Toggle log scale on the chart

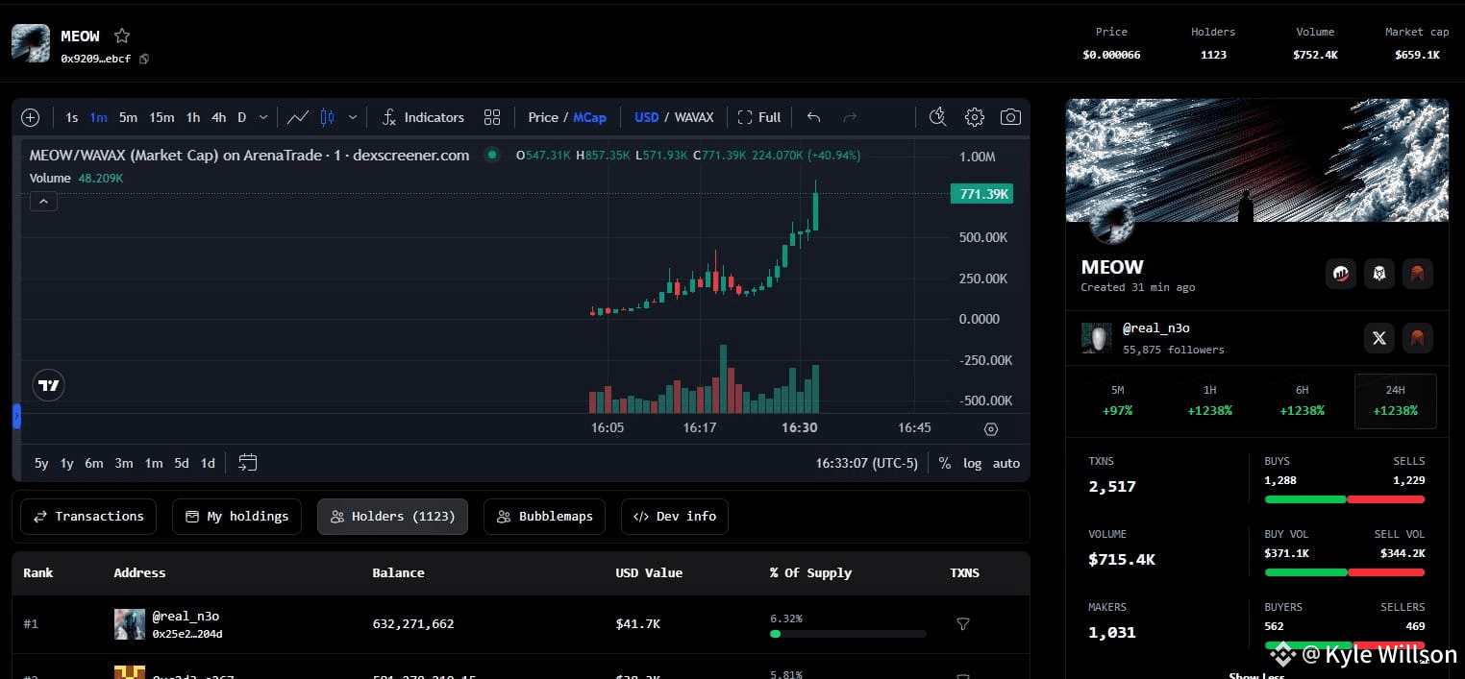pos(973,463)
